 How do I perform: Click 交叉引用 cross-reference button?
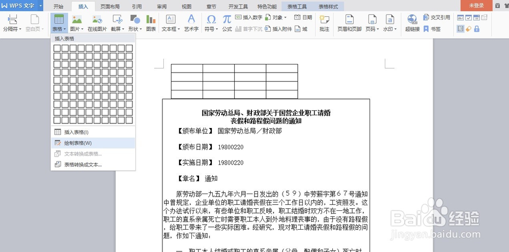click(x=437, y=17)
